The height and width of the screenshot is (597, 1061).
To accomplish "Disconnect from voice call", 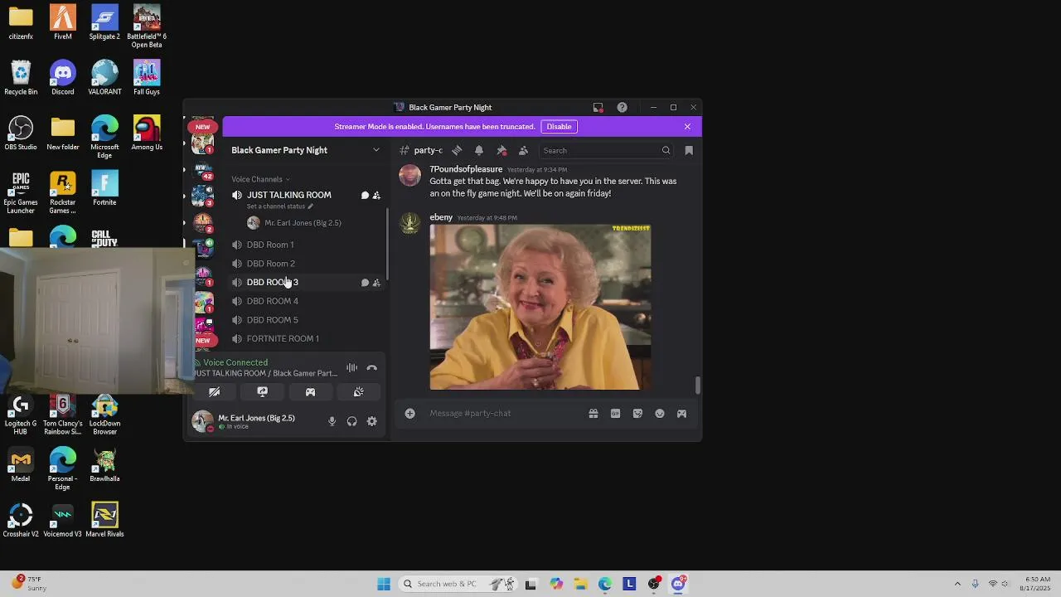I will point(372,368).
